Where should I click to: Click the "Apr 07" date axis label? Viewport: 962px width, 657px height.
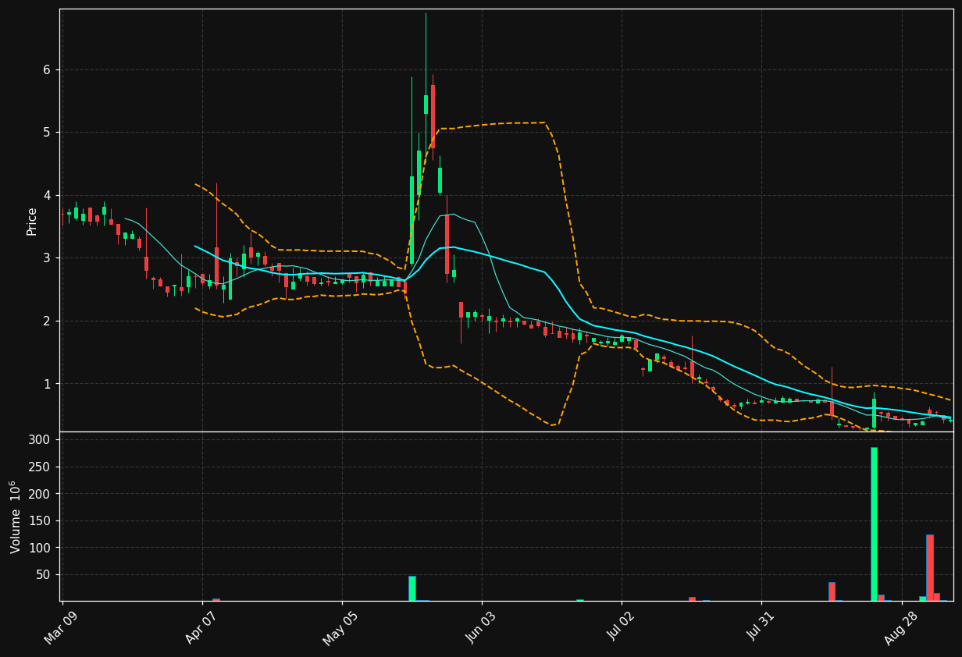tap(201, 627)
